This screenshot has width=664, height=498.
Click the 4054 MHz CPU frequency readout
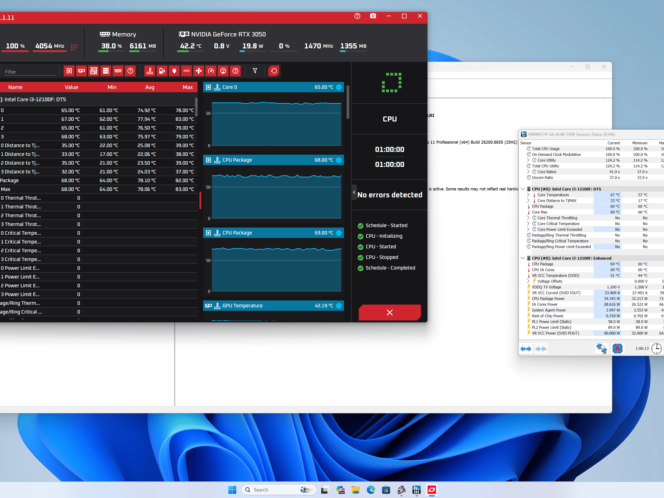tap(50, 46)
